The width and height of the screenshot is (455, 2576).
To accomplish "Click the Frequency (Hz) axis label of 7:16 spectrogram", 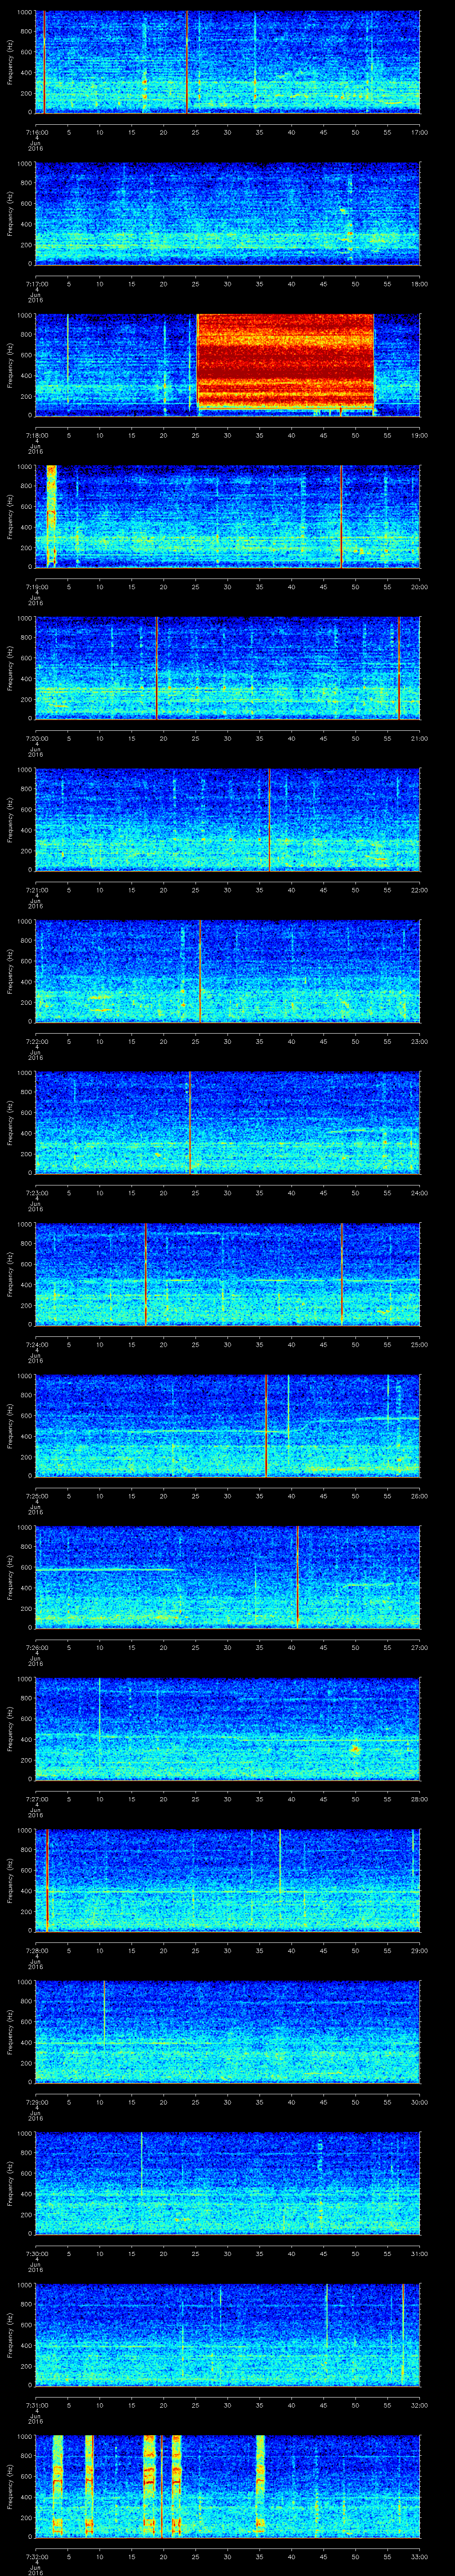I will [x=10, y=62].
